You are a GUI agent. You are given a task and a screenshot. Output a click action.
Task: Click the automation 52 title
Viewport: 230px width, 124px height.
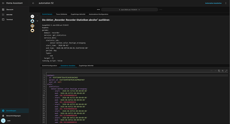click(x=46, y=3)
